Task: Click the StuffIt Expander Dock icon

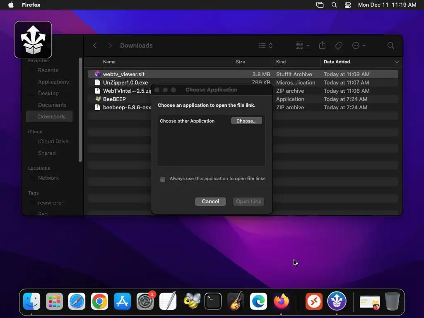Action: coord(337,301)
